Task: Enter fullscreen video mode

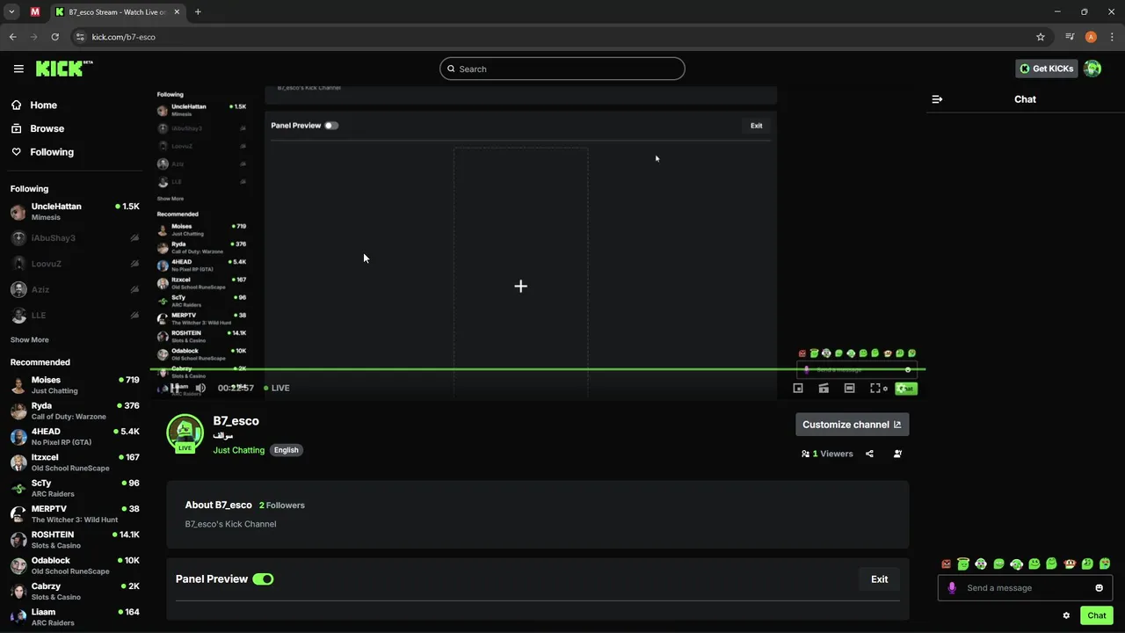Action: 875,388
